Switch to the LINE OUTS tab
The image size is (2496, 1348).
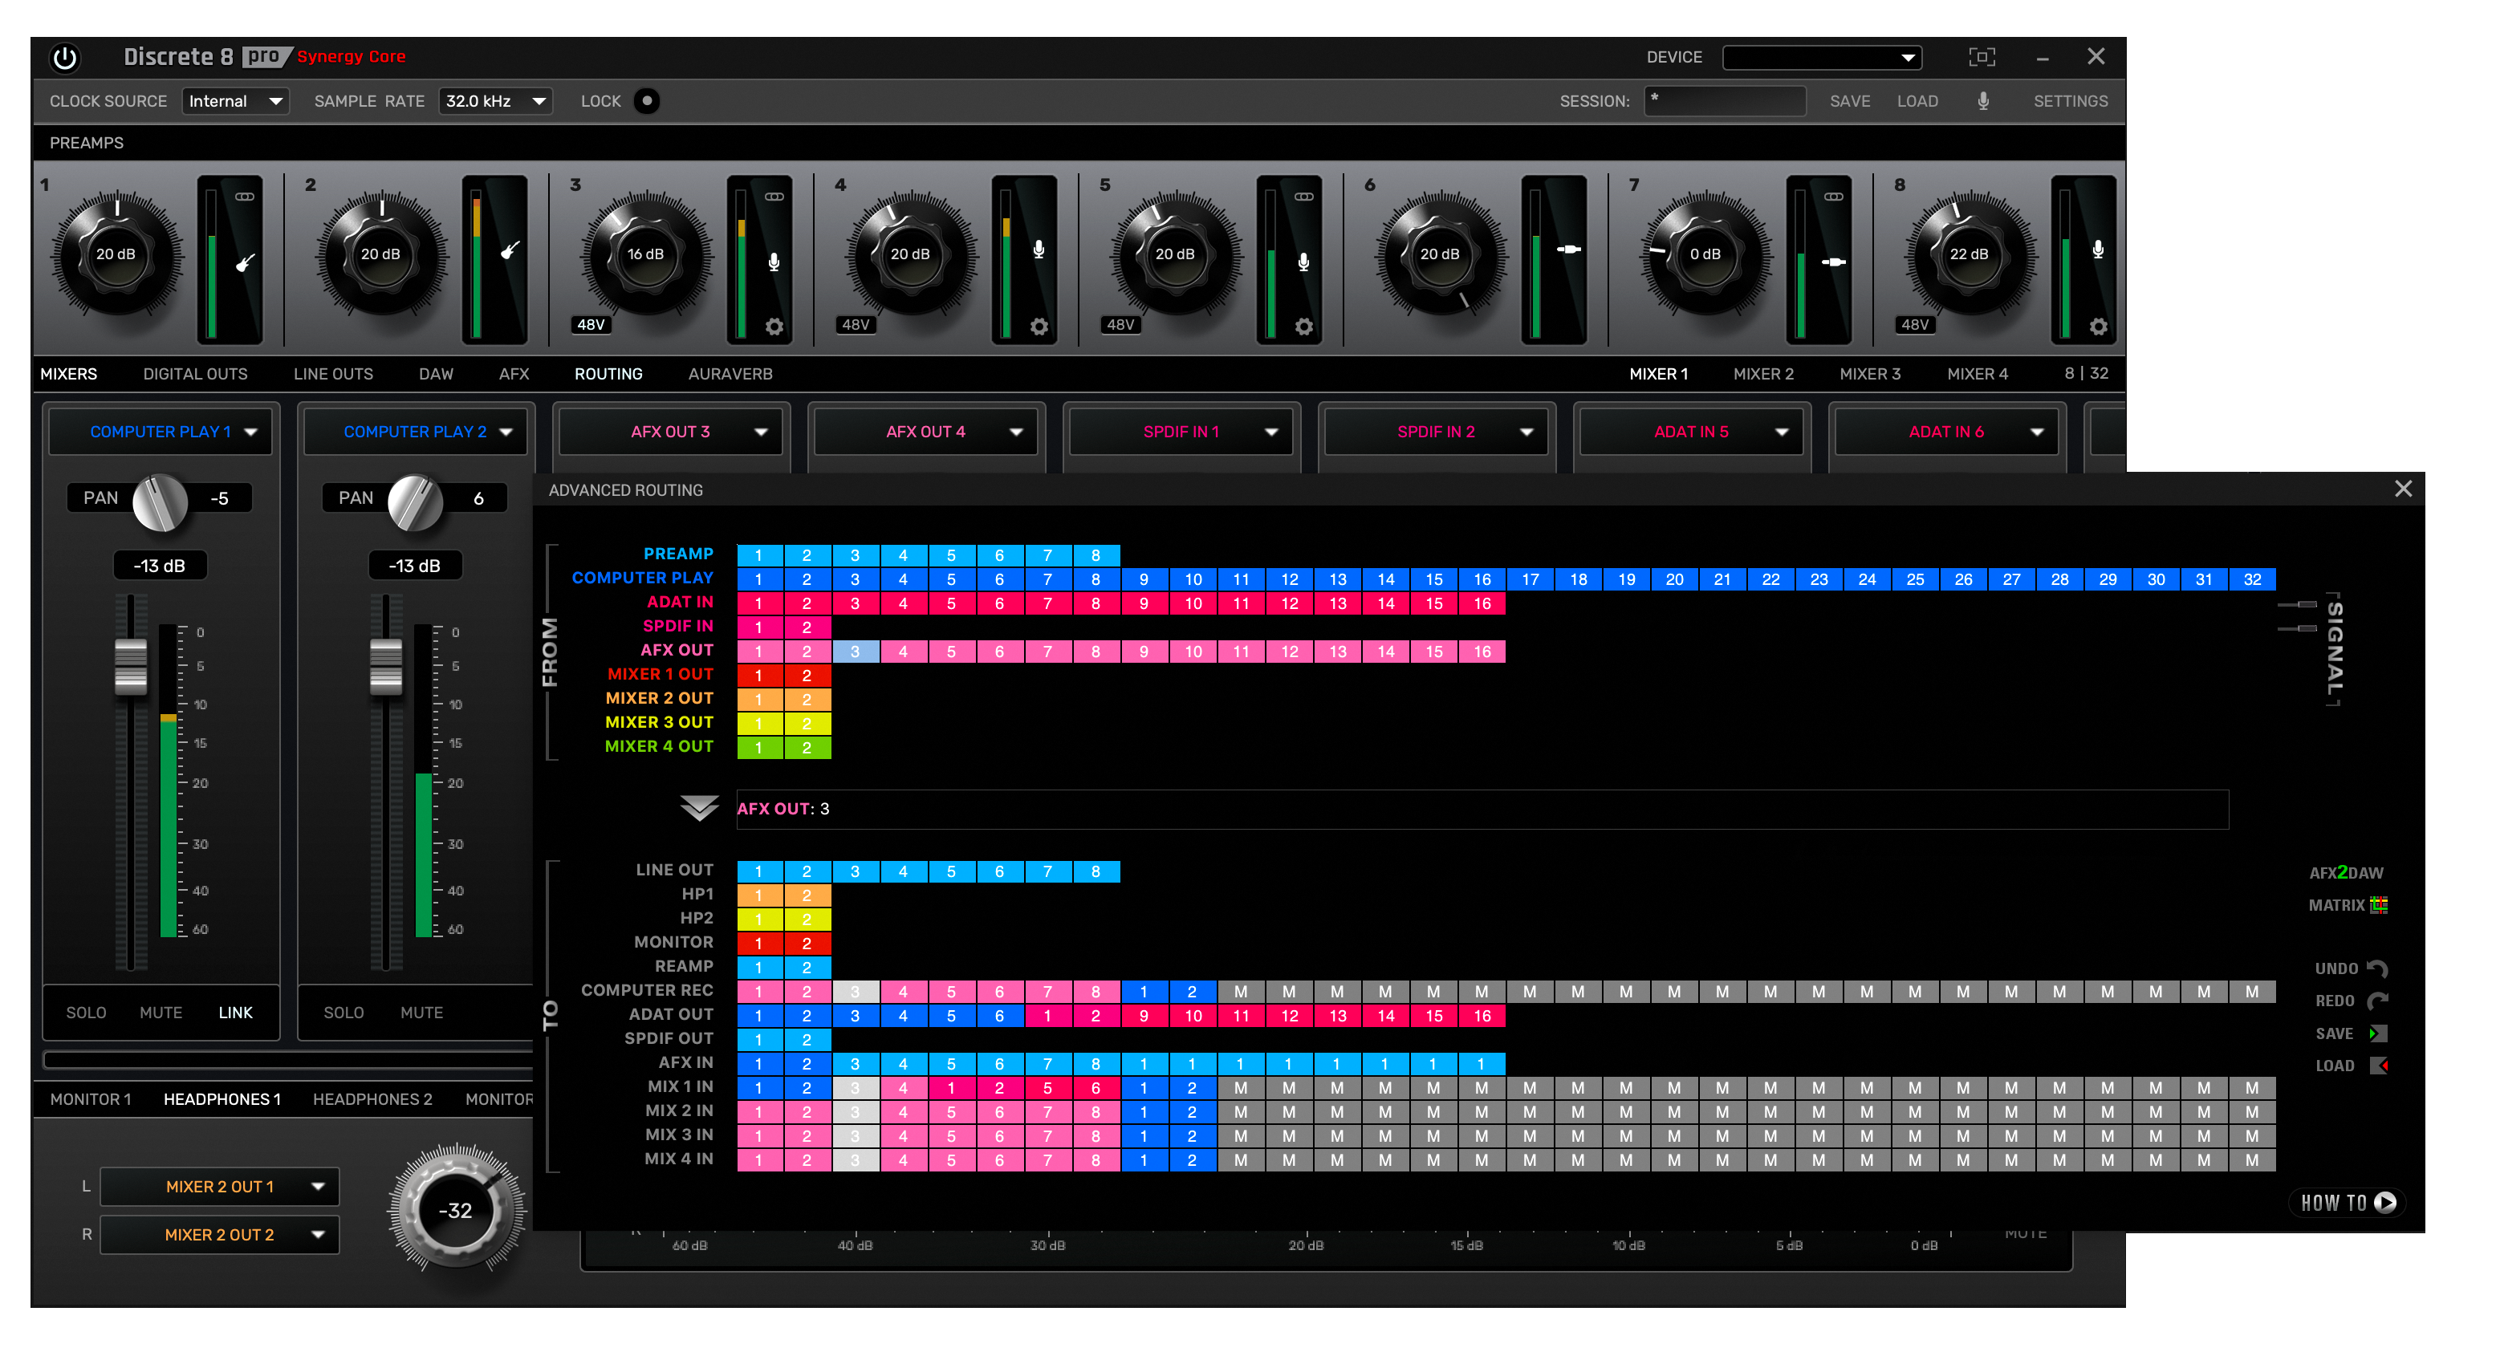pyautogui.click(x=333, y=374)
